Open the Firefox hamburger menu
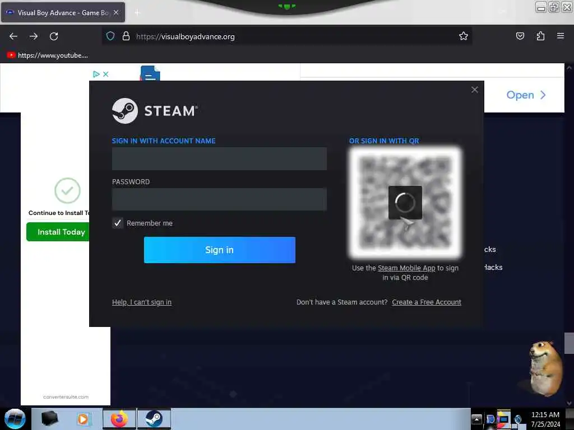The image size is (574, 430). tap(561, 36)
